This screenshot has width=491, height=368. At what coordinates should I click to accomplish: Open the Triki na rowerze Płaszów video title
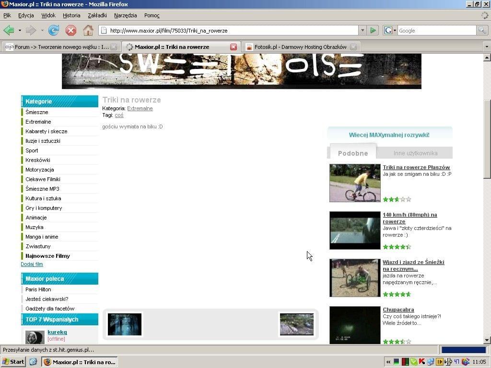[416, 167]
